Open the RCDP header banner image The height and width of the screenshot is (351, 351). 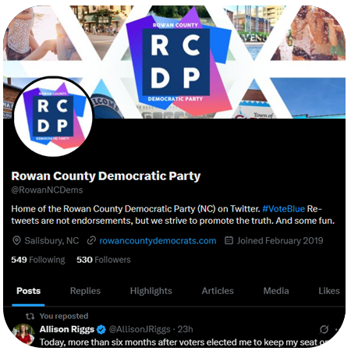point(174,62)
